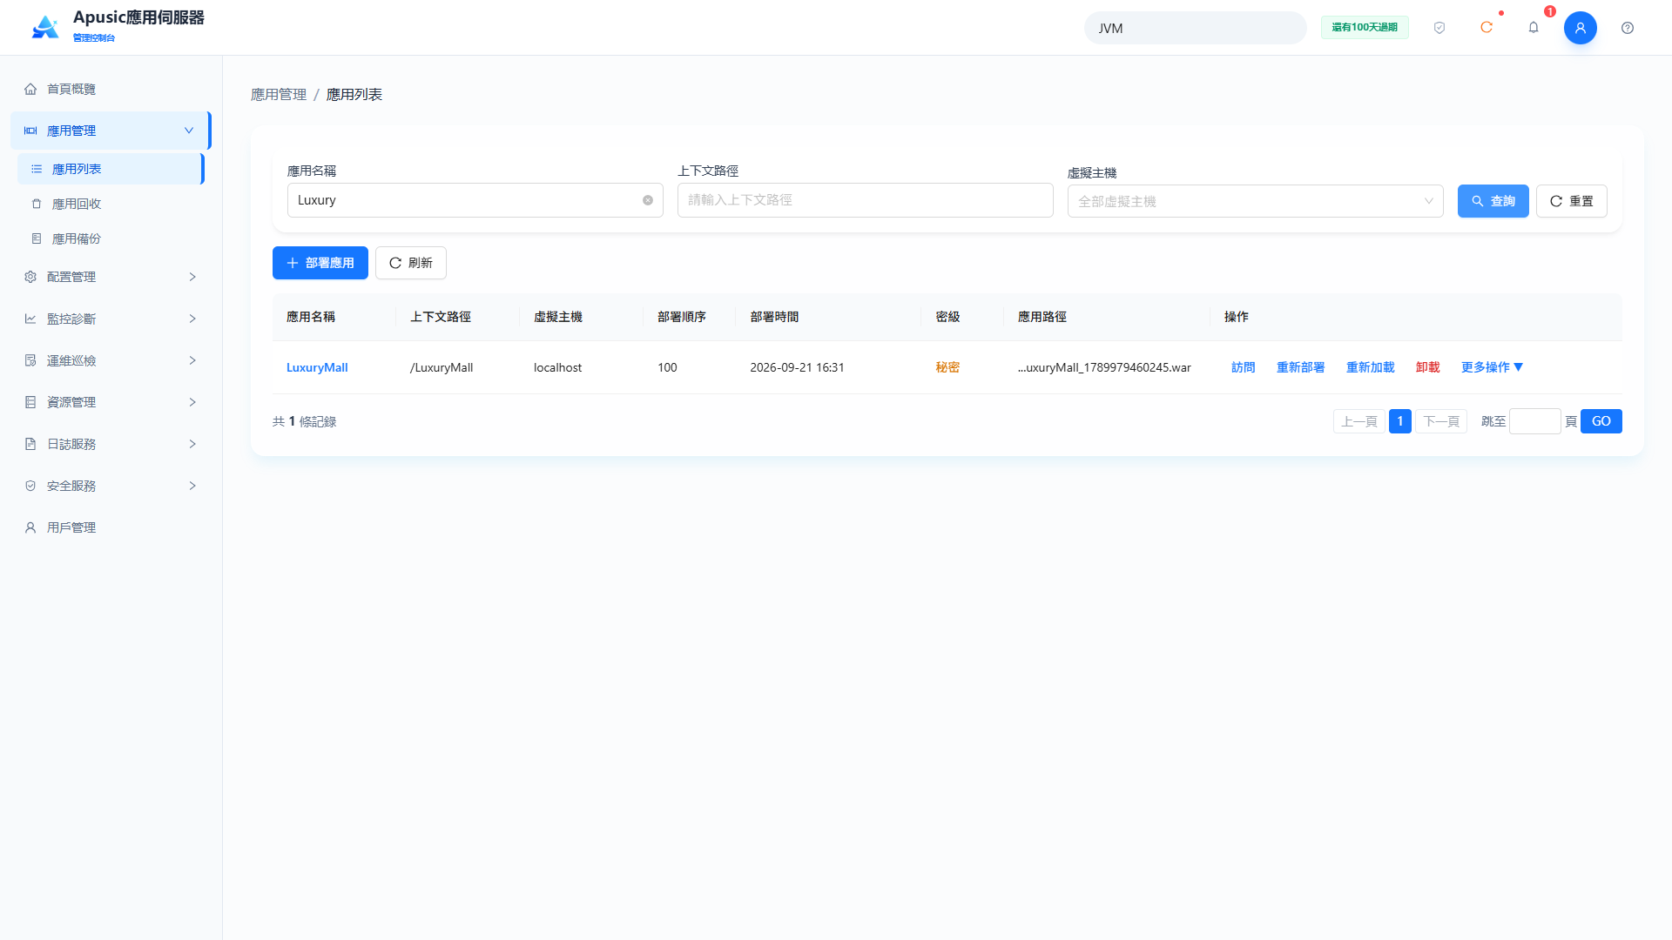Open the 虛擬主機 dropdown selector
Viewport: 1672px width, 940px height.
tap(1255, 201)
